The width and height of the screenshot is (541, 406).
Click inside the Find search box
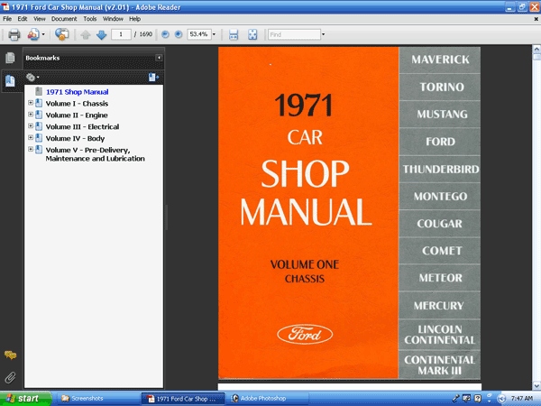294,34
